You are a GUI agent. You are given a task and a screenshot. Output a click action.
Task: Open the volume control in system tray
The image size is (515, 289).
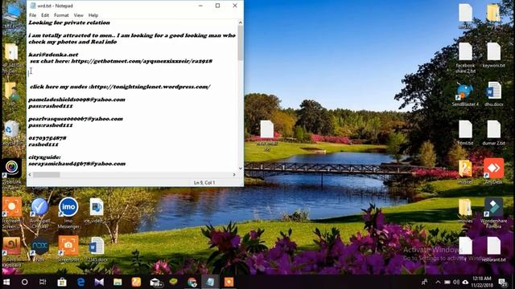click(456, 282)
